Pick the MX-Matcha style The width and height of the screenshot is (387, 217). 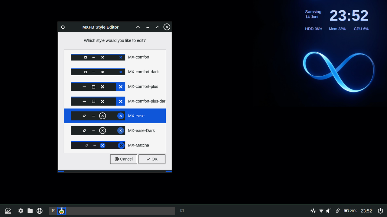point(115,145)
